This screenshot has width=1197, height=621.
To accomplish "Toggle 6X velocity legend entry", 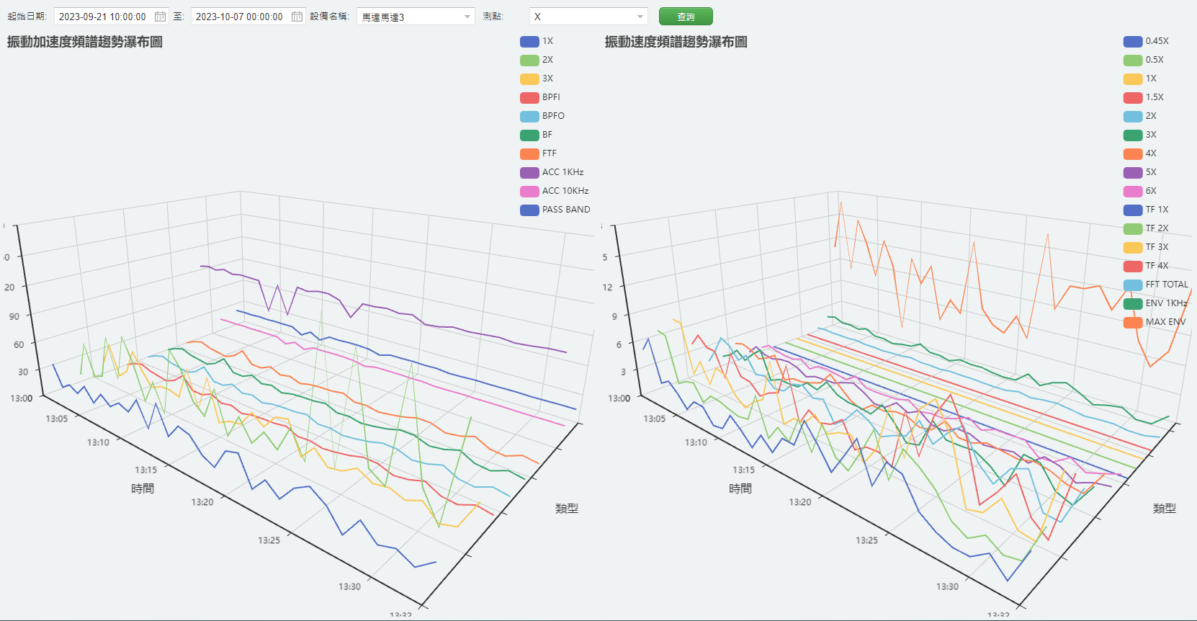I will [1140, 191].
